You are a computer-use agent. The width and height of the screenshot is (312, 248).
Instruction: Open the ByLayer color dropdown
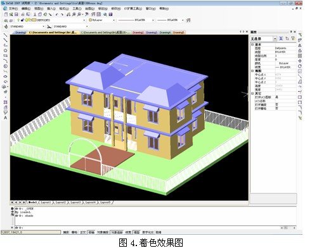click(114, 20)
